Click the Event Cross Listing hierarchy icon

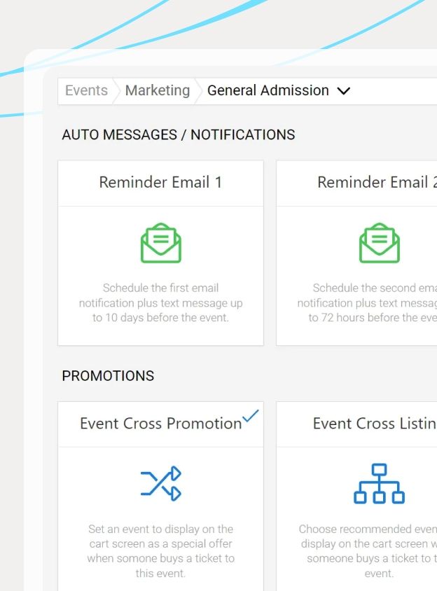pyautogui.click(x=379, y=484)
